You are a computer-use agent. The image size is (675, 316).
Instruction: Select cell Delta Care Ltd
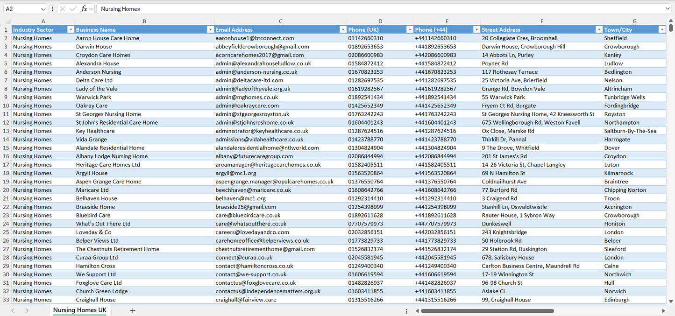(x=144, y=80)
